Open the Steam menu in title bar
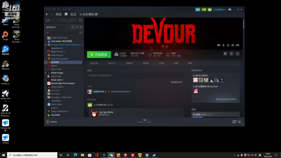 (48, 9)
